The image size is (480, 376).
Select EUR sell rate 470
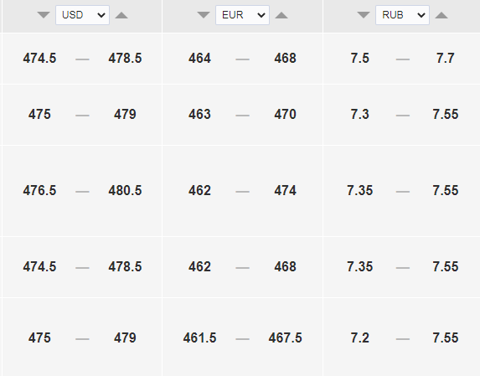pos(285,115)
